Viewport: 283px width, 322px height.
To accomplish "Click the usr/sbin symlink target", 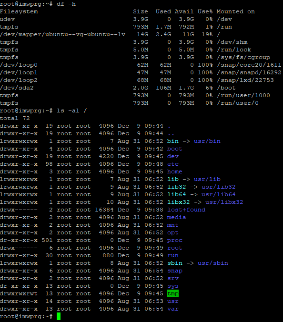I will click(213, 263).
